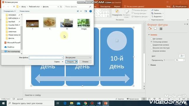The width and height of the screenshot is (189, 106).
Task: Click Прозрачность spinner arrows
Action: (184, 60)
